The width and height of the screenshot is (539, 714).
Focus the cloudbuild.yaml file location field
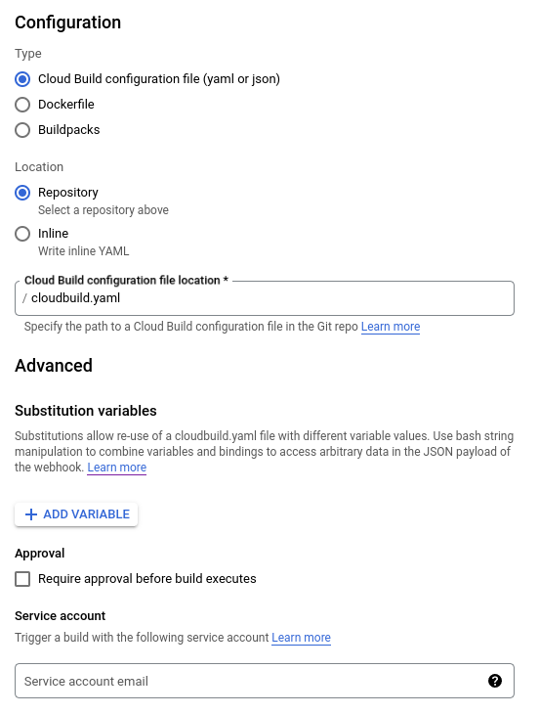click(265, 298)
